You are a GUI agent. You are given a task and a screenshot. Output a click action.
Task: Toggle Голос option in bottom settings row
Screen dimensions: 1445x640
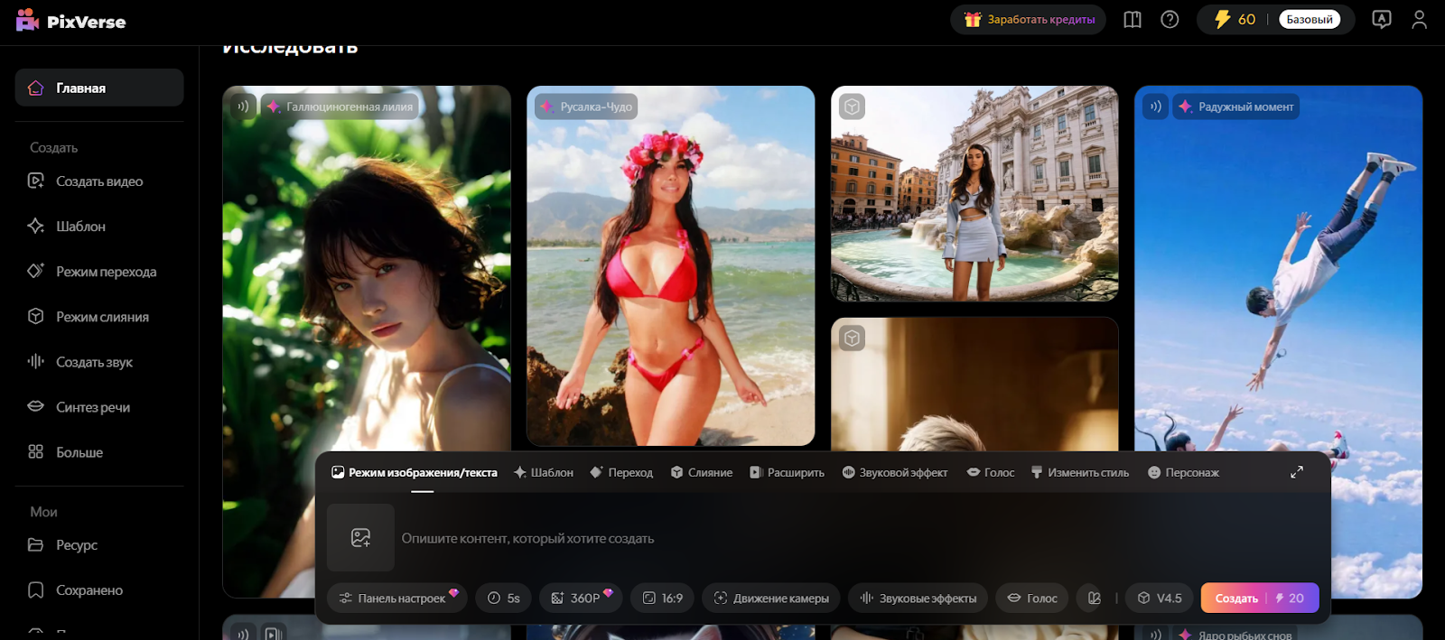coord(1032,598)
